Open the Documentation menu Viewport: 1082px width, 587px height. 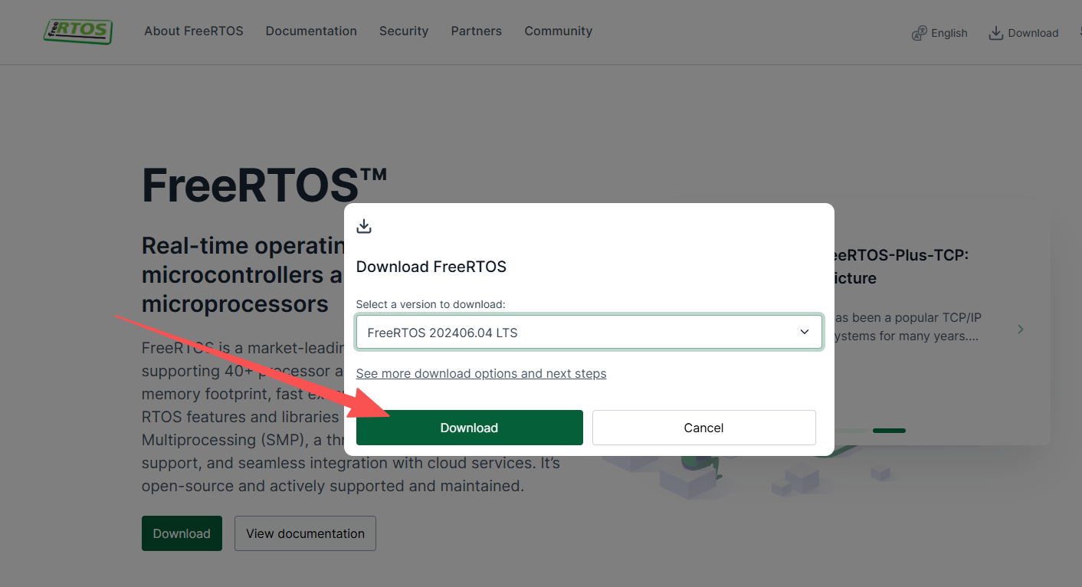point(311,31)
